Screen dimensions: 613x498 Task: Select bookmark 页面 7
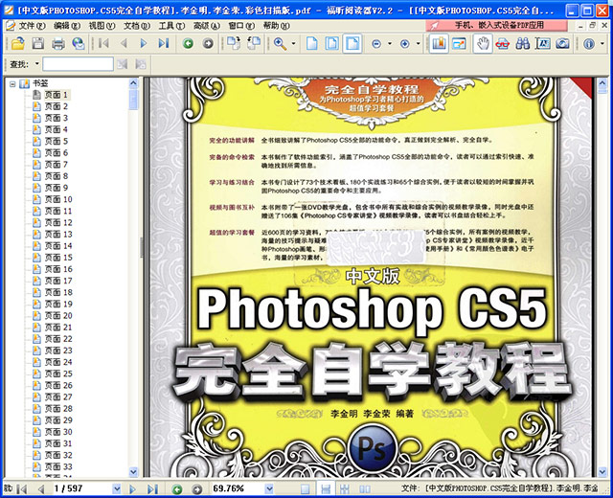tap(56, 165)
